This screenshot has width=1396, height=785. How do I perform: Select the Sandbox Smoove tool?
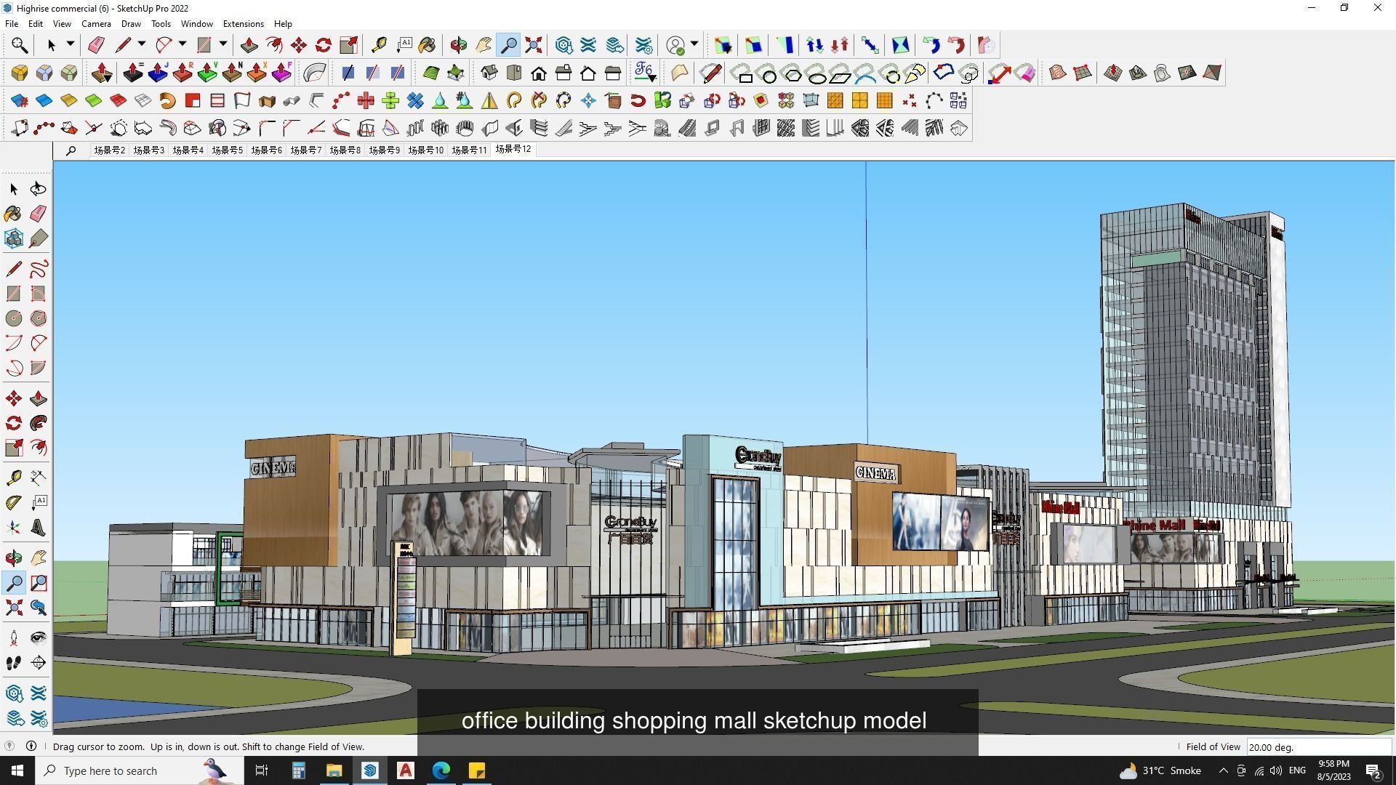[1113, 73]
